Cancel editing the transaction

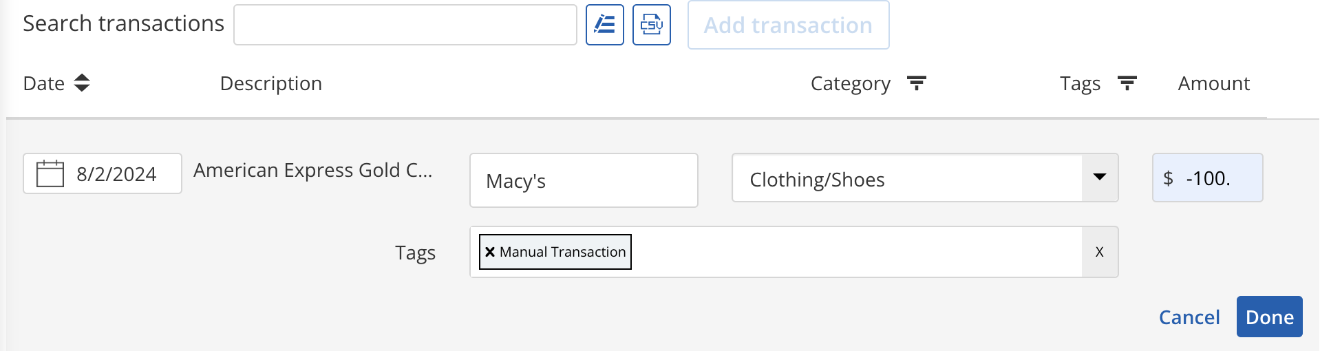1189,317
